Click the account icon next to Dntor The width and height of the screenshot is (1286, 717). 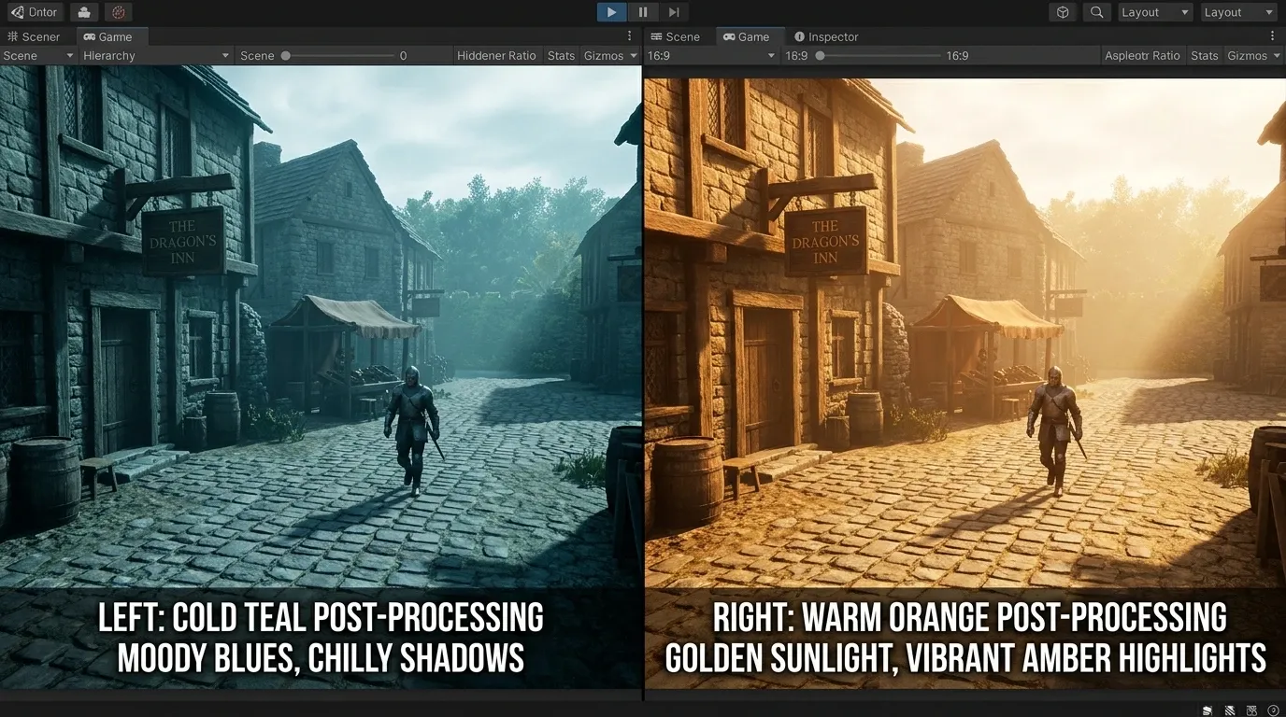click(84, 12)
